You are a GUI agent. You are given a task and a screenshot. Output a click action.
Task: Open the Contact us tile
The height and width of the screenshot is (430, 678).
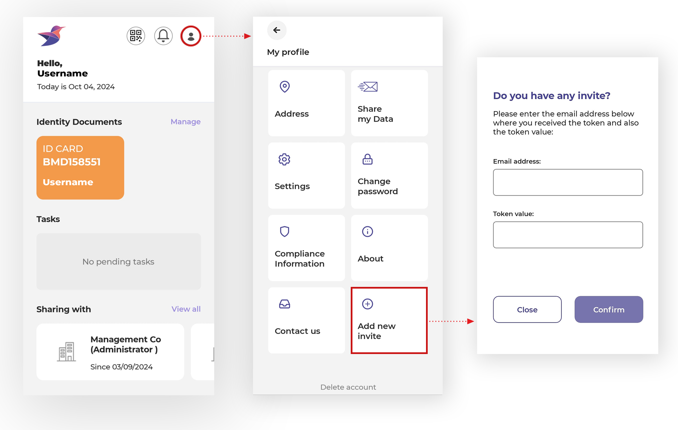coord(306,320)
